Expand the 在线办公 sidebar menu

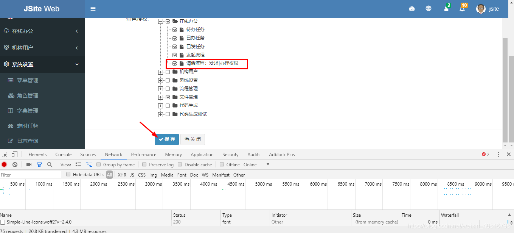(x=42, y=31)
